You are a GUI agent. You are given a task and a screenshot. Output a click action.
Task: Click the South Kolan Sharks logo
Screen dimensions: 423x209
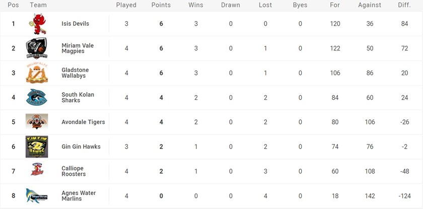[x=37, y=97]
